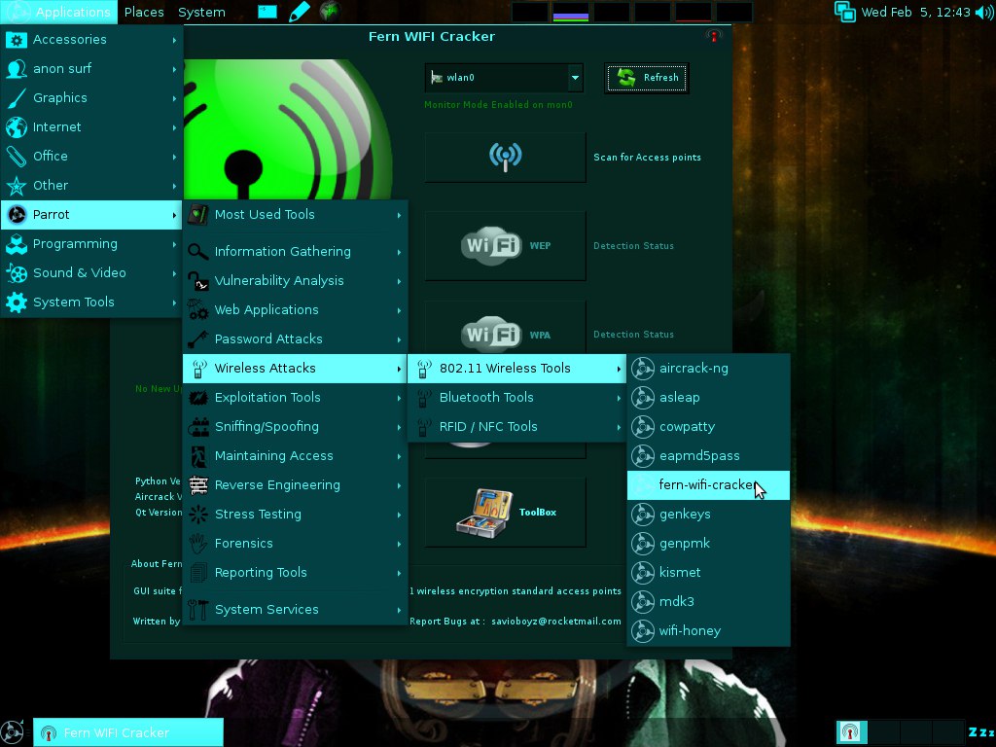Image resolution: width=996 pixels, height=747 pixels.
Task: Click the Fern icon in window title corner
Action: click(713, 36)
